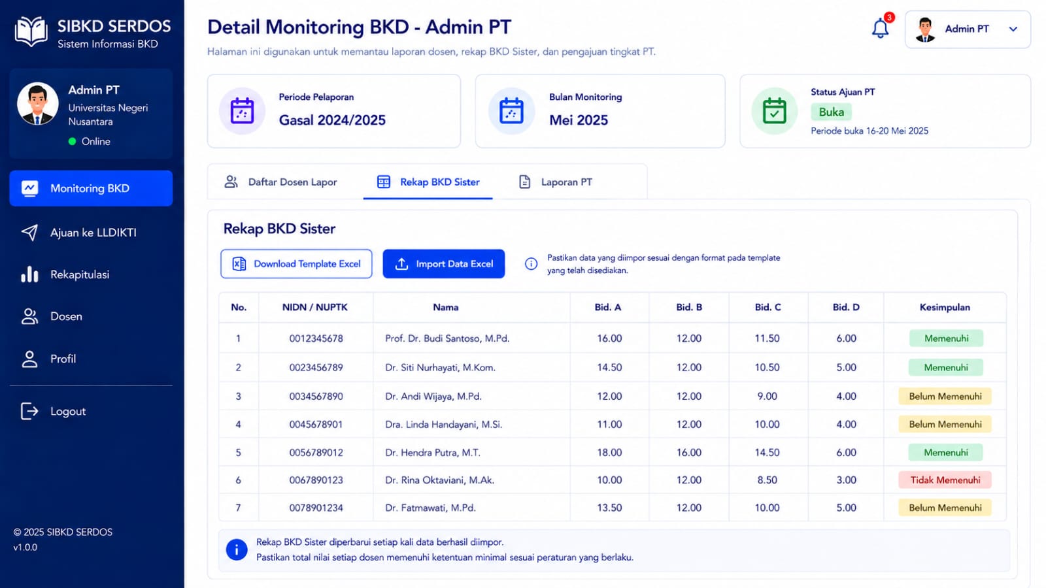Screen dimensions: 1046x588
Task: Open the notification bell icon
Action: pos(880,28)
